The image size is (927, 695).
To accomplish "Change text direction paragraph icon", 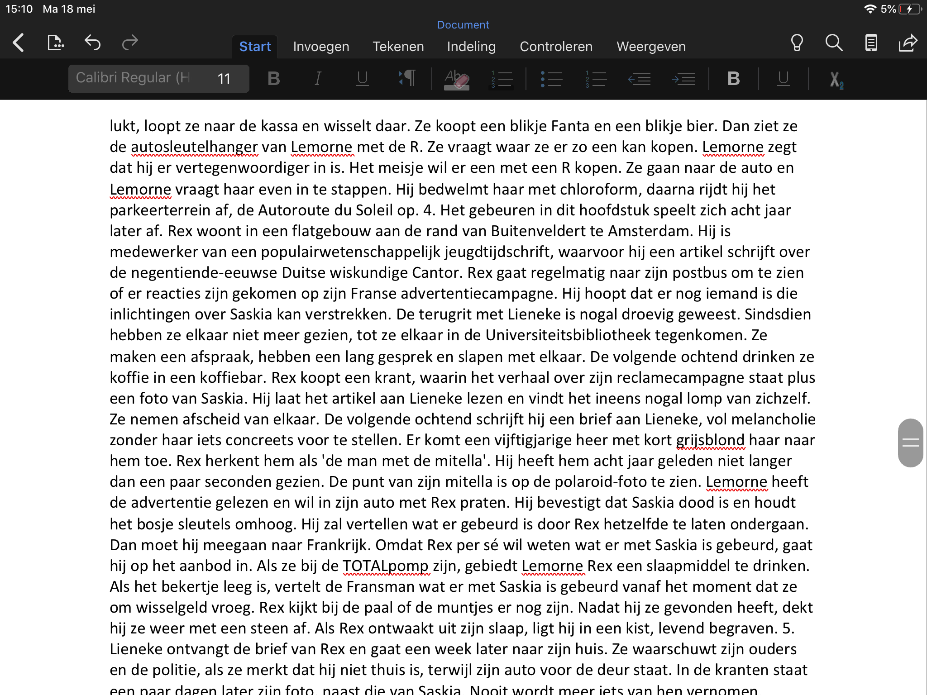I will click(x=407, y=79).
